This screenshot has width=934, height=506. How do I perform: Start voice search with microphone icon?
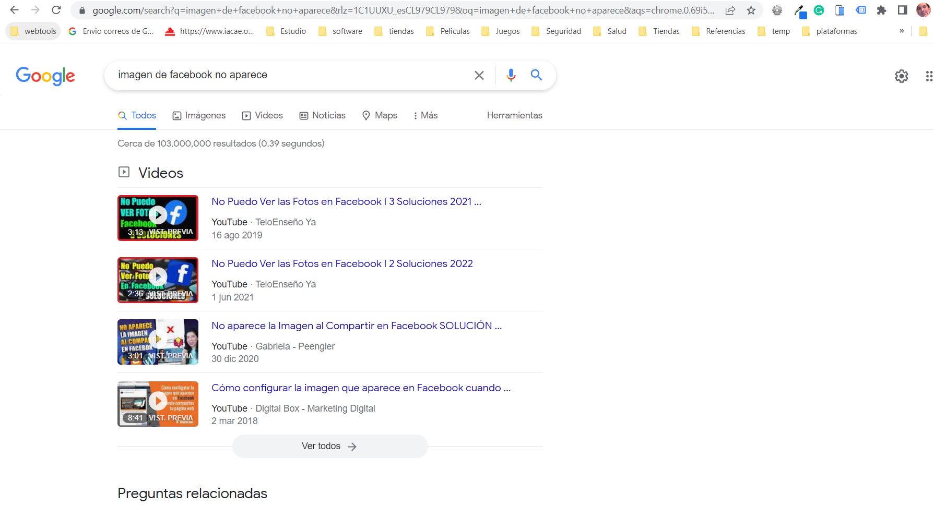pos(511,75)
